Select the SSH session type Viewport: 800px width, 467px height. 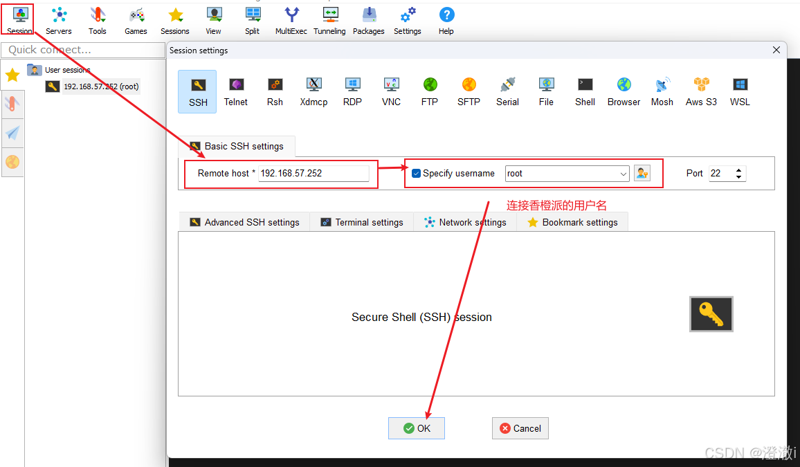197,92
